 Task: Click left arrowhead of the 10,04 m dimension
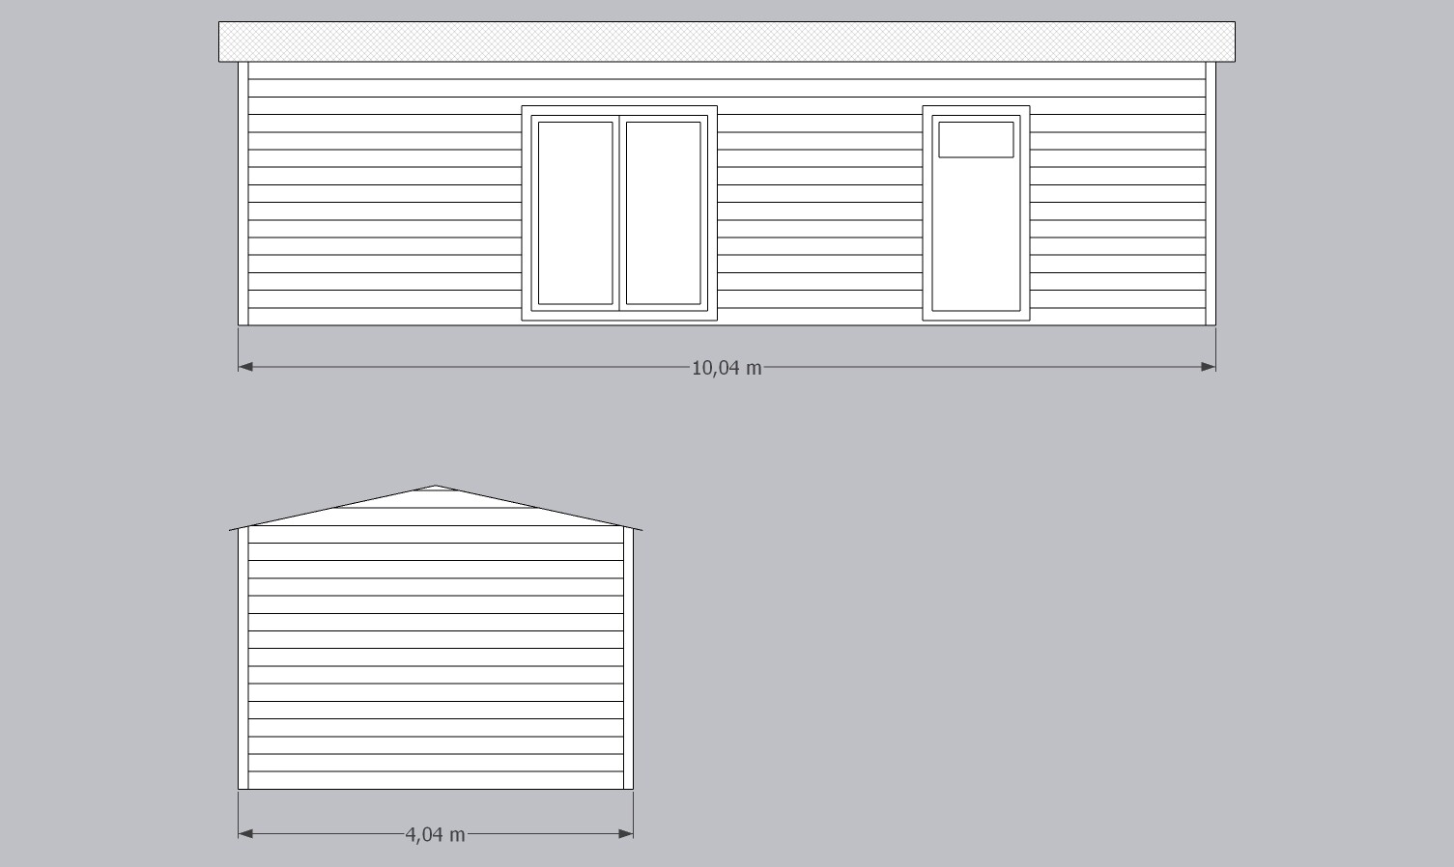click(245, 367)
